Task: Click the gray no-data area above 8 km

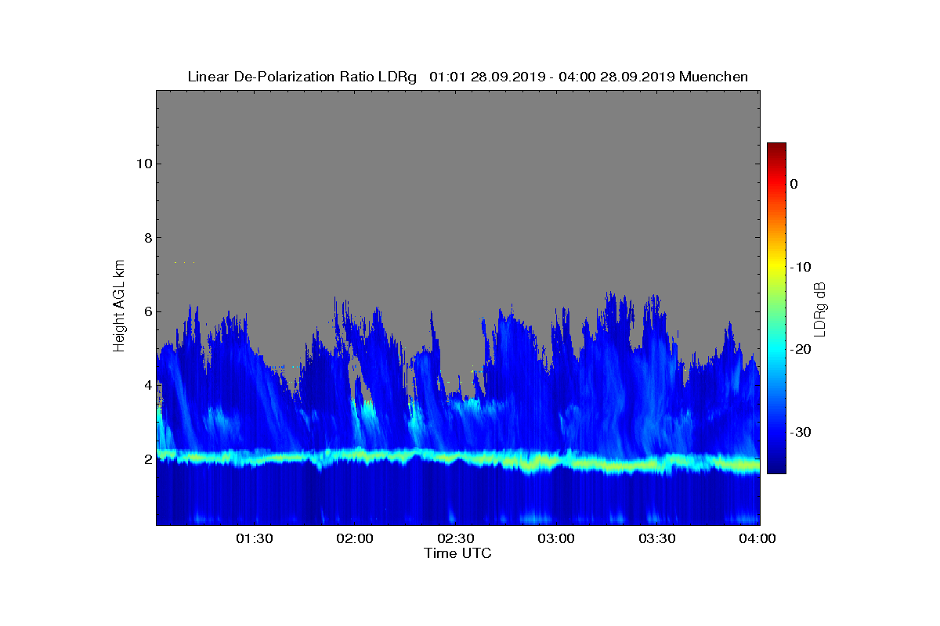Action: (458, 164)
